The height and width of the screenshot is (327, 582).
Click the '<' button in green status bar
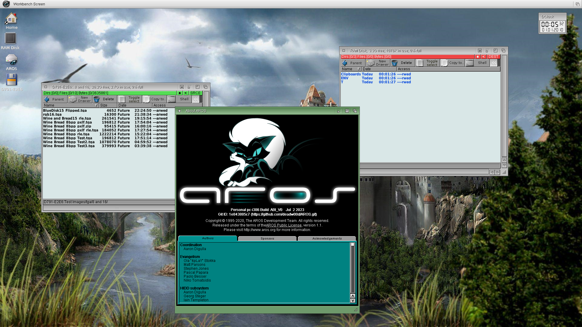point(186,93)
